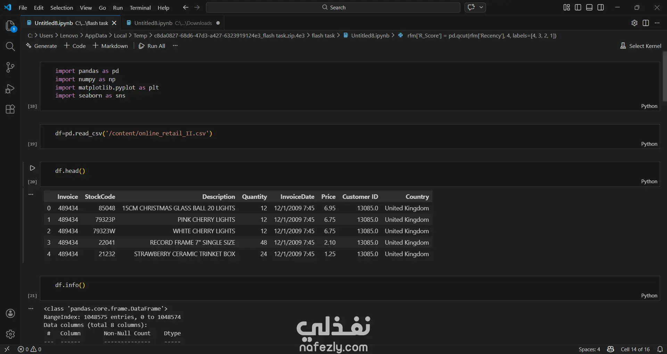Open the Selection menu

tap(61, 8)
